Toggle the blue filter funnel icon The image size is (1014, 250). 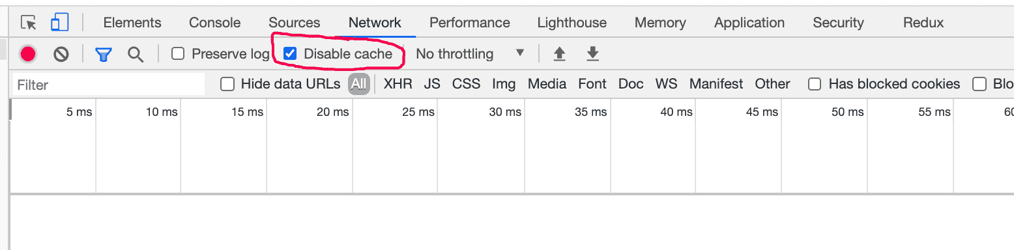(103, 54)
